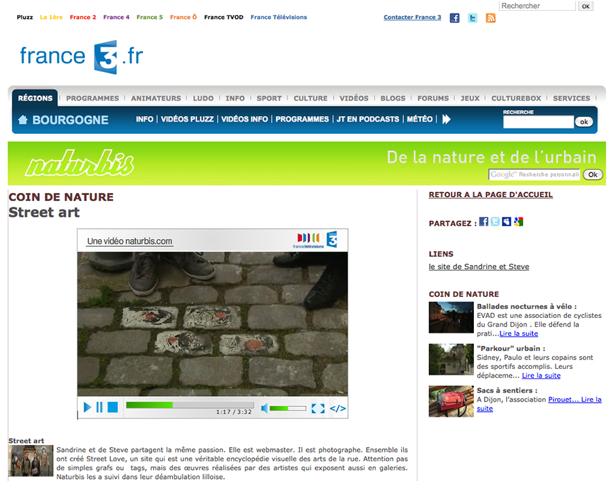The image size is (612, 481).
Task: Follow Retour à la page d'accueil link
Action: point(490,195)
